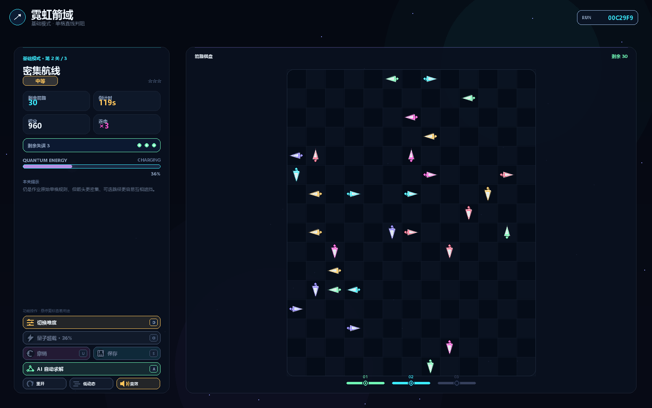
Task: Click the orange left arrow nearest the magenta left arrow
Action: 430,136
